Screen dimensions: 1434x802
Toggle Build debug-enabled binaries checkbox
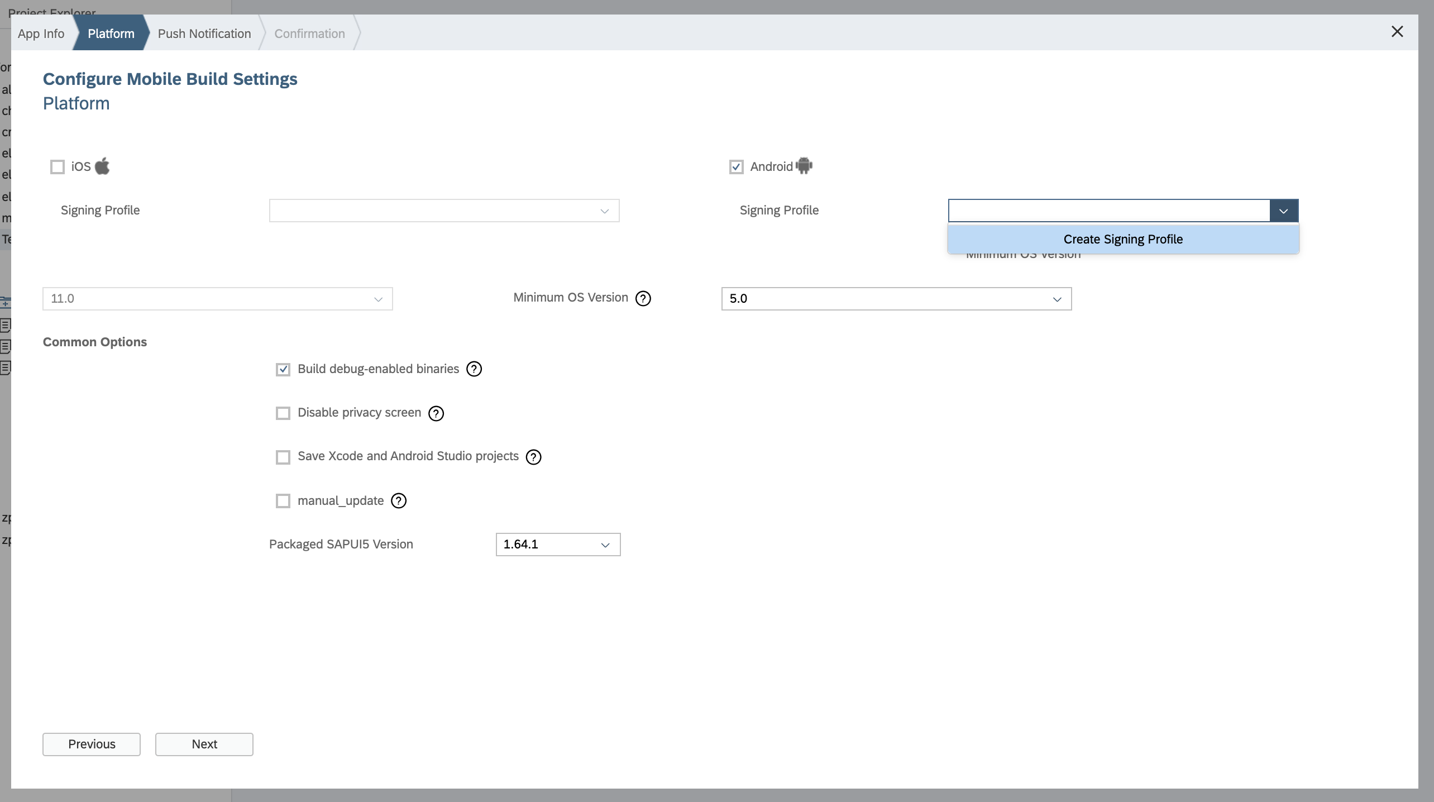(x=283, y=369)
